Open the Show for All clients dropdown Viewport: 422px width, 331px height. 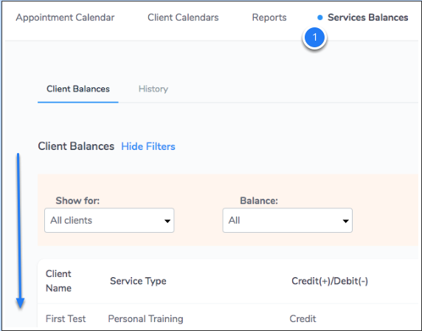[x=109, y=220]
